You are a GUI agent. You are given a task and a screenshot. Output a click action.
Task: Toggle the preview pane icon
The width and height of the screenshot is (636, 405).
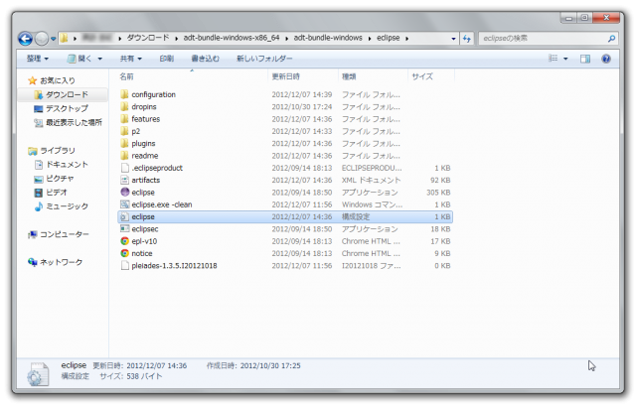585,59
